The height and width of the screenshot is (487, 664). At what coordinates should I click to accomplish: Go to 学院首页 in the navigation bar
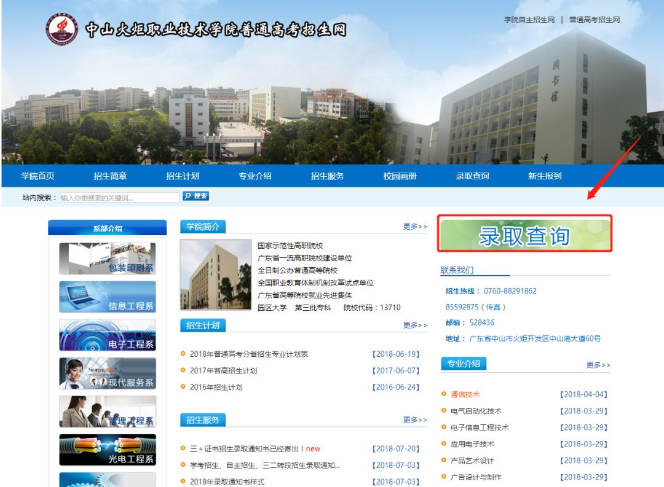tap(38, 176)
